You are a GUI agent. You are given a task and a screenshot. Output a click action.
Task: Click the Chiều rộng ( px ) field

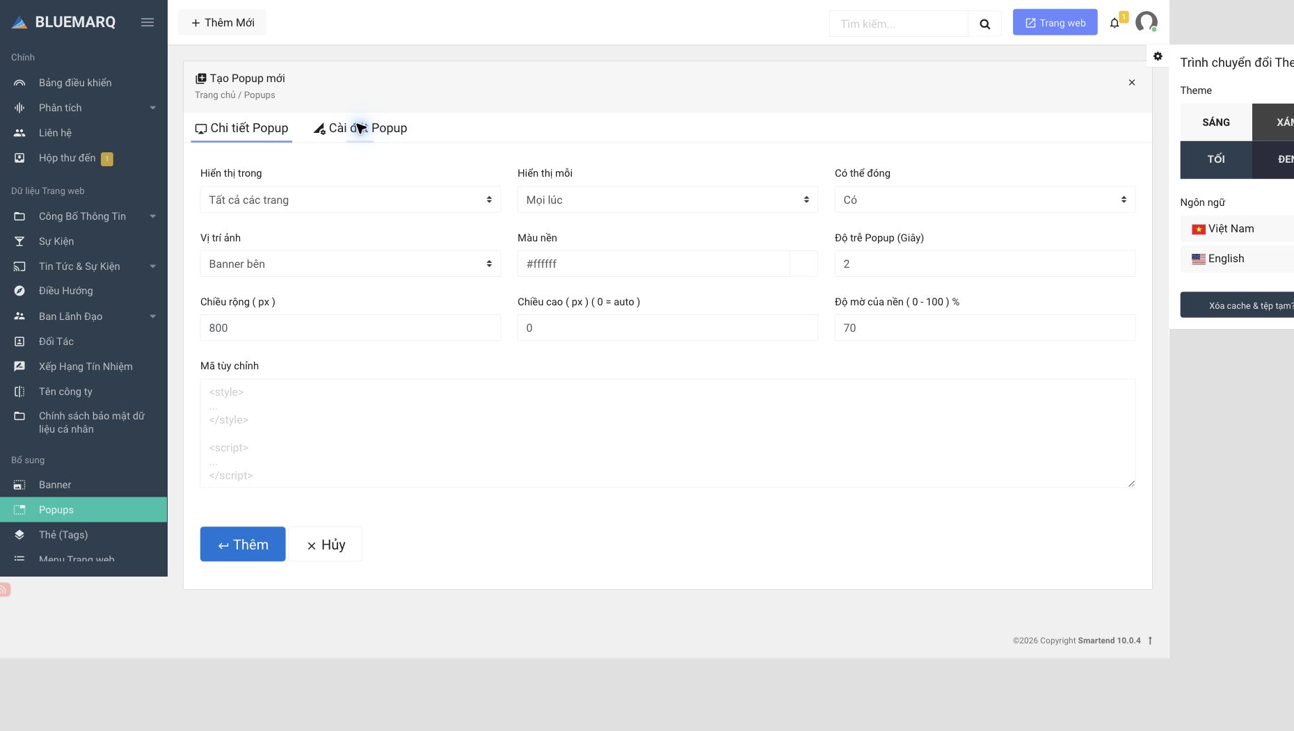point(351,328)
